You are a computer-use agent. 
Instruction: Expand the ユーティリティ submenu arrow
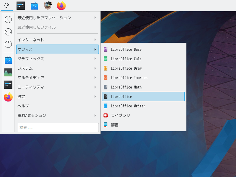(95, 87)
